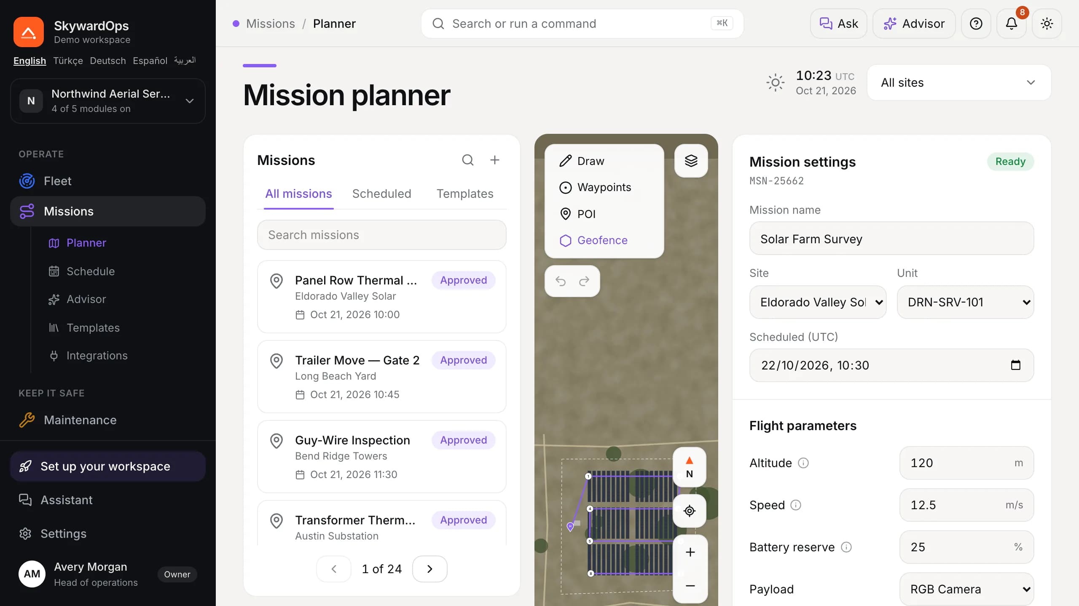Click the Speed value field
The image size is (1079, 606).
tap(966, 505)
